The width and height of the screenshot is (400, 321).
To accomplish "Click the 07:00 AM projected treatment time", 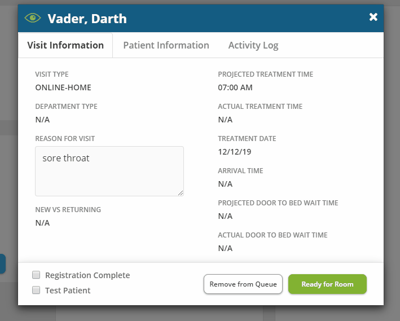I will [235, 87].
